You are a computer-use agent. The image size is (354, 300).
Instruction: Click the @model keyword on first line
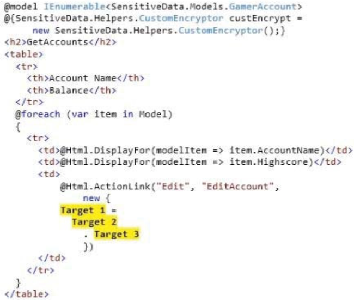[x=21, y=7]
